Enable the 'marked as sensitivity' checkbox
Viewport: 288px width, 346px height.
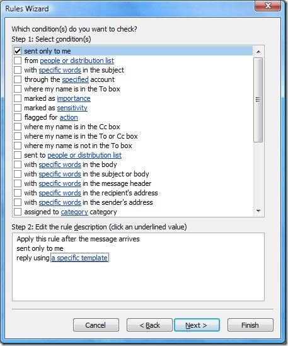[18, 108]
